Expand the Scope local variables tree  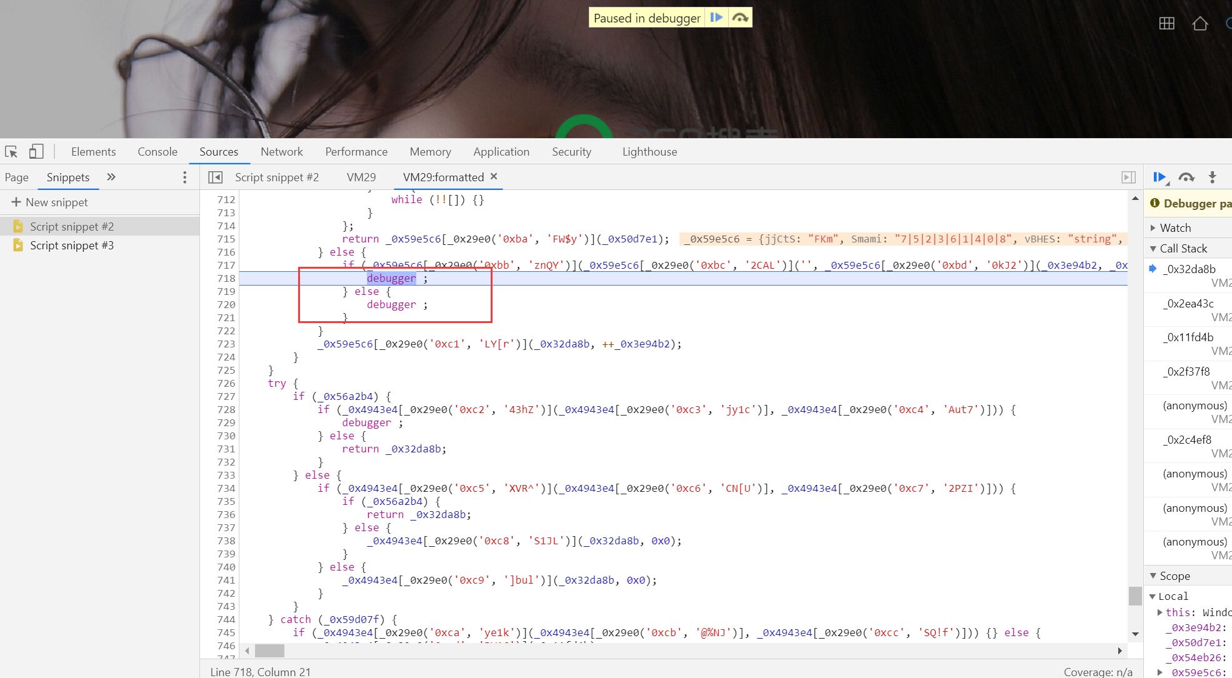coord(1156,596)
